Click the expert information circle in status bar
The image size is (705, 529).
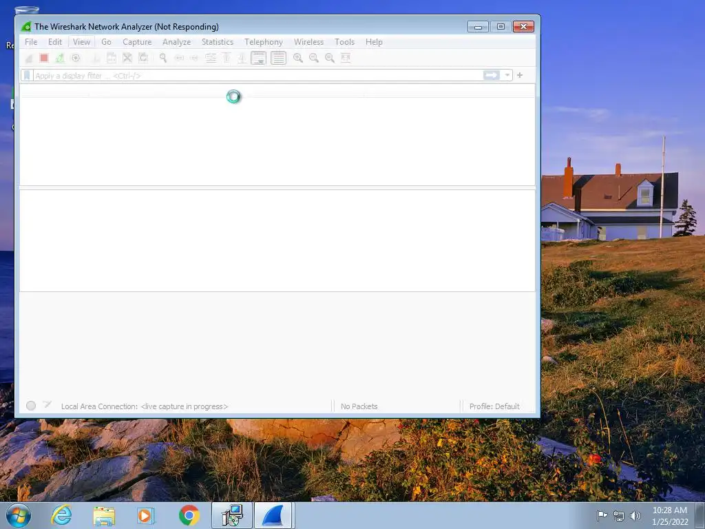31,406
